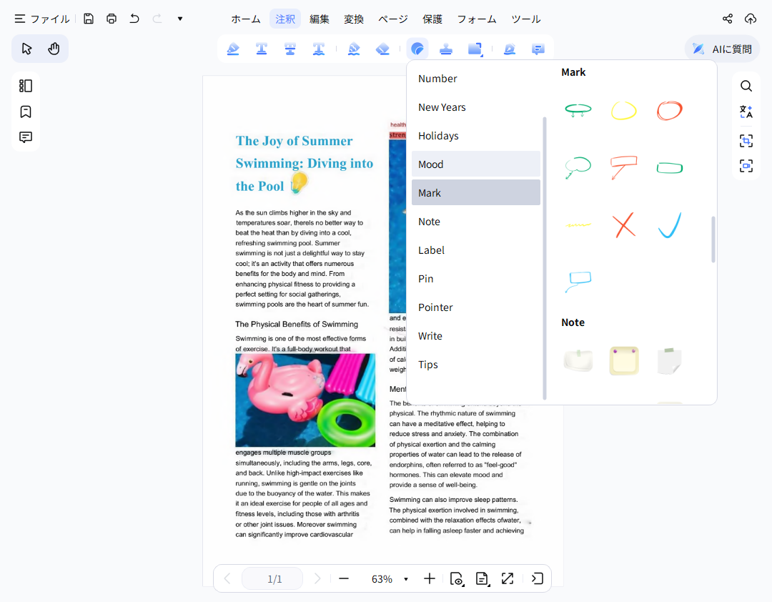Image resolution: width=772 pixels, height=602 pixels.
Task: Expand the quick access toolbar dropdown arrow
Action: click(x=180, y=19)
